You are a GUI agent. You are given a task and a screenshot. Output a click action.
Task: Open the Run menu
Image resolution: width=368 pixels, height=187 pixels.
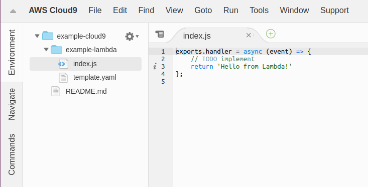pyautogui.click(x=231, y=11)
